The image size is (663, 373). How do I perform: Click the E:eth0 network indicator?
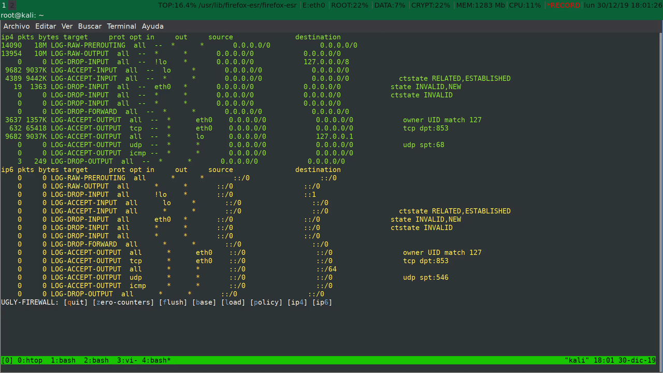point(315,5)
